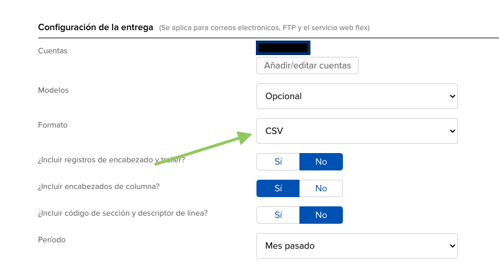Select No for incluir encabezados de columna
This screenshot has width=499, height=280.
pos(321,188)
